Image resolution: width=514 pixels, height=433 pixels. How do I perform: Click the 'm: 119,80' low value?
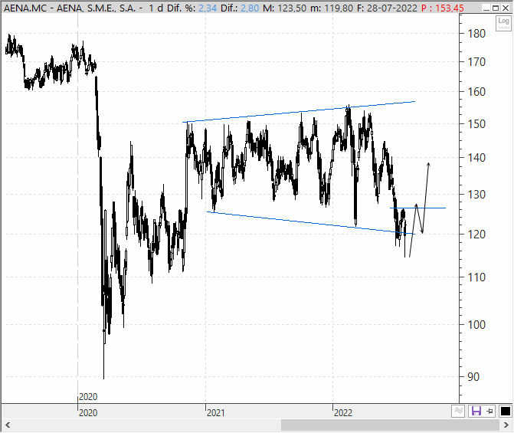pyautogui.click(x=332, y=8)
